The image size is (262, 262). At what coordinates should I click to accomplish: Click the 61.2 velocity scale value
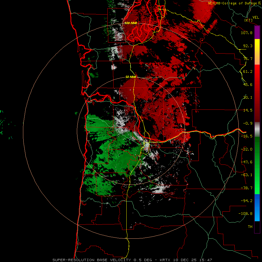pyautogui.click(x=248, y=72)
